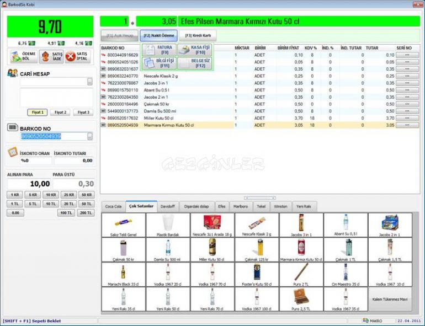Add Jacobs 2 in 1 product tile
The height and width of the screenshot is (326, 425).
coord(390,225)
